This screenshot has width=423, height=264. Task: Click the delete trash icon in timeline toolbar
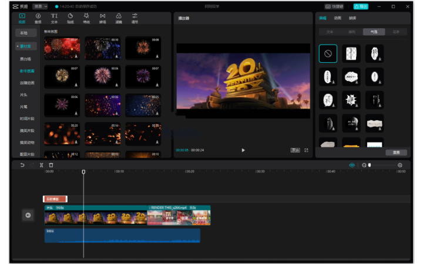tap(51, 165)
